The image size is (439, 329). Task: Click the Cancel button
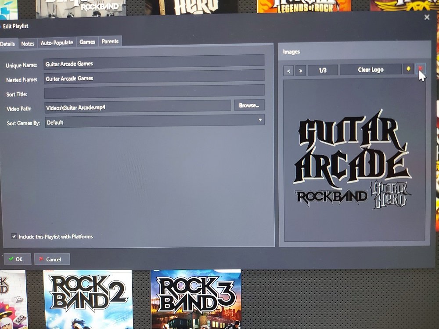(x=52, y=259)
